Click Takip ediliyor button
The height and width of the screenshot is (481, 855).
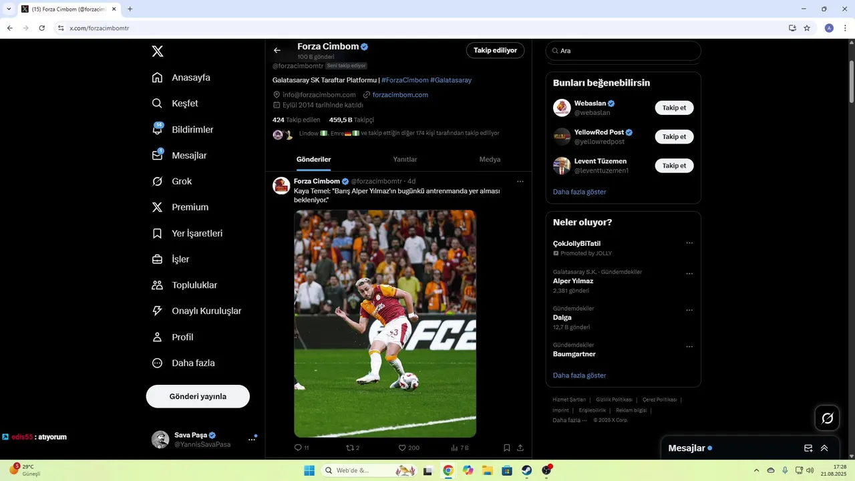[x=495, y=50]
